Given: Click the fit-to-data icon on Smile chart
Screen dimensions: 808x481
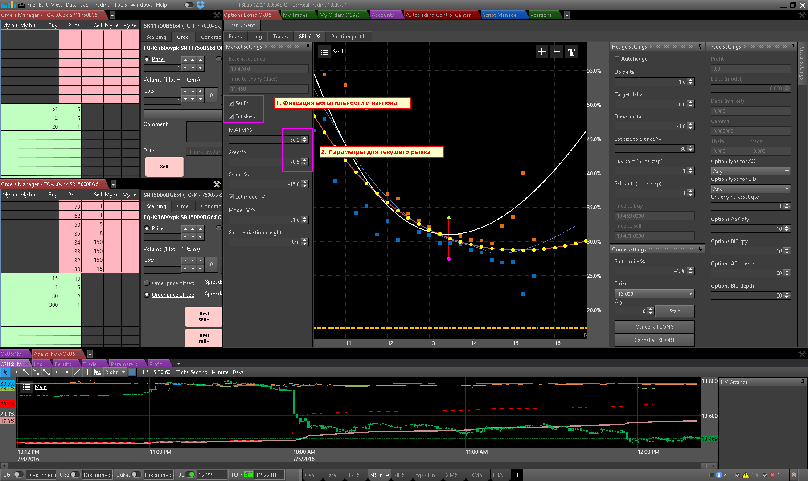Looking at the screenshot, I should (571, 52).
